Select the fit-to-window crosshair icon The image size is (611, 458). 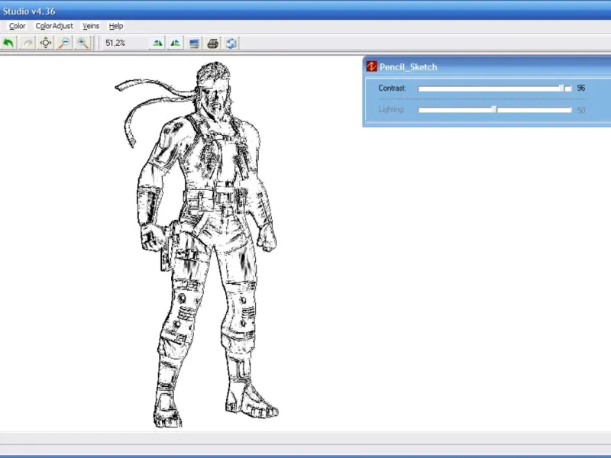pyautogui.click(x=46, y=43)
